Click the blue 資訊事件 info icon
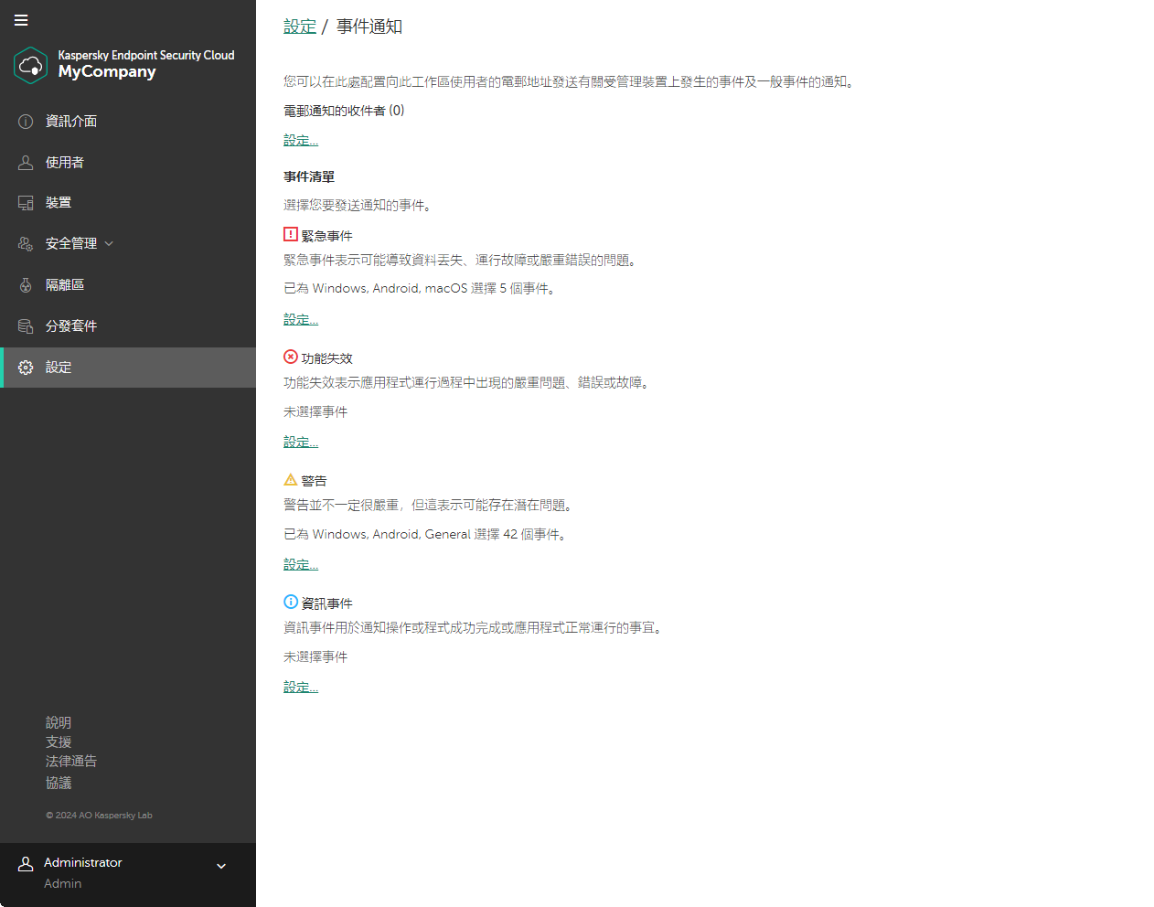The width and height of the screenshot is (1154, 907). click(x=291, y=603)
